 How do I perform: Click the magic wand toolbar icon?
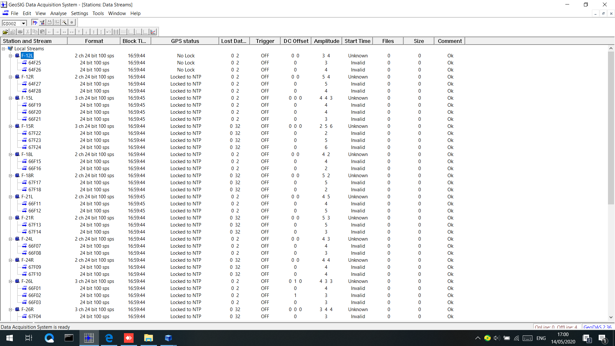point(64,22)
